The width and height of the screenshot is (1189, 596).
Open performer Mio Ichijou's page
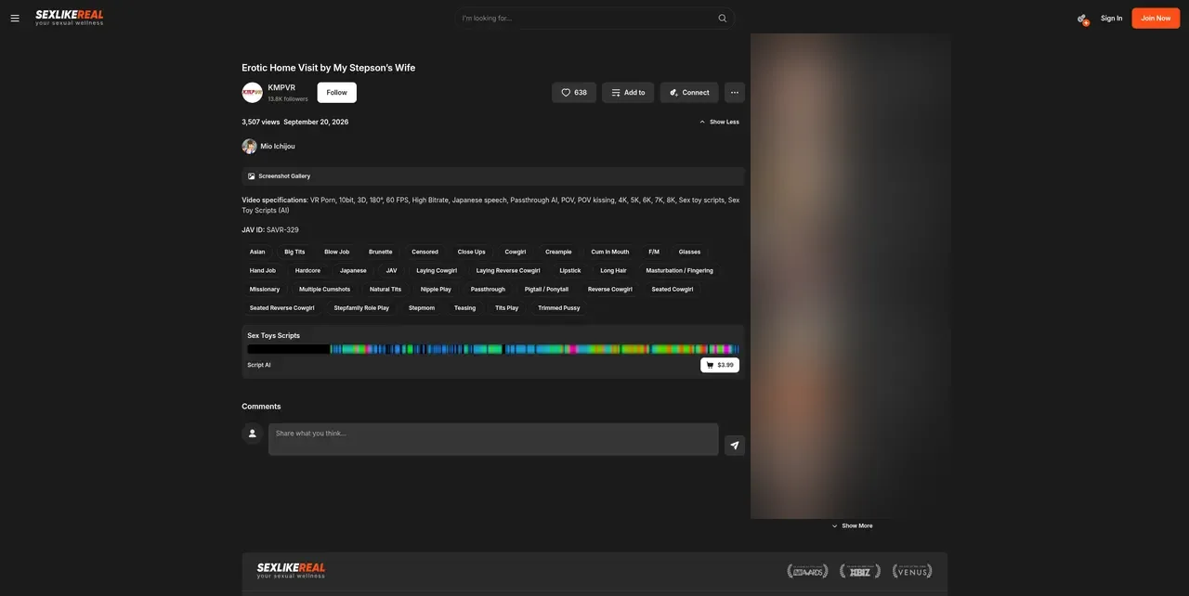click(x=278, y=147)
